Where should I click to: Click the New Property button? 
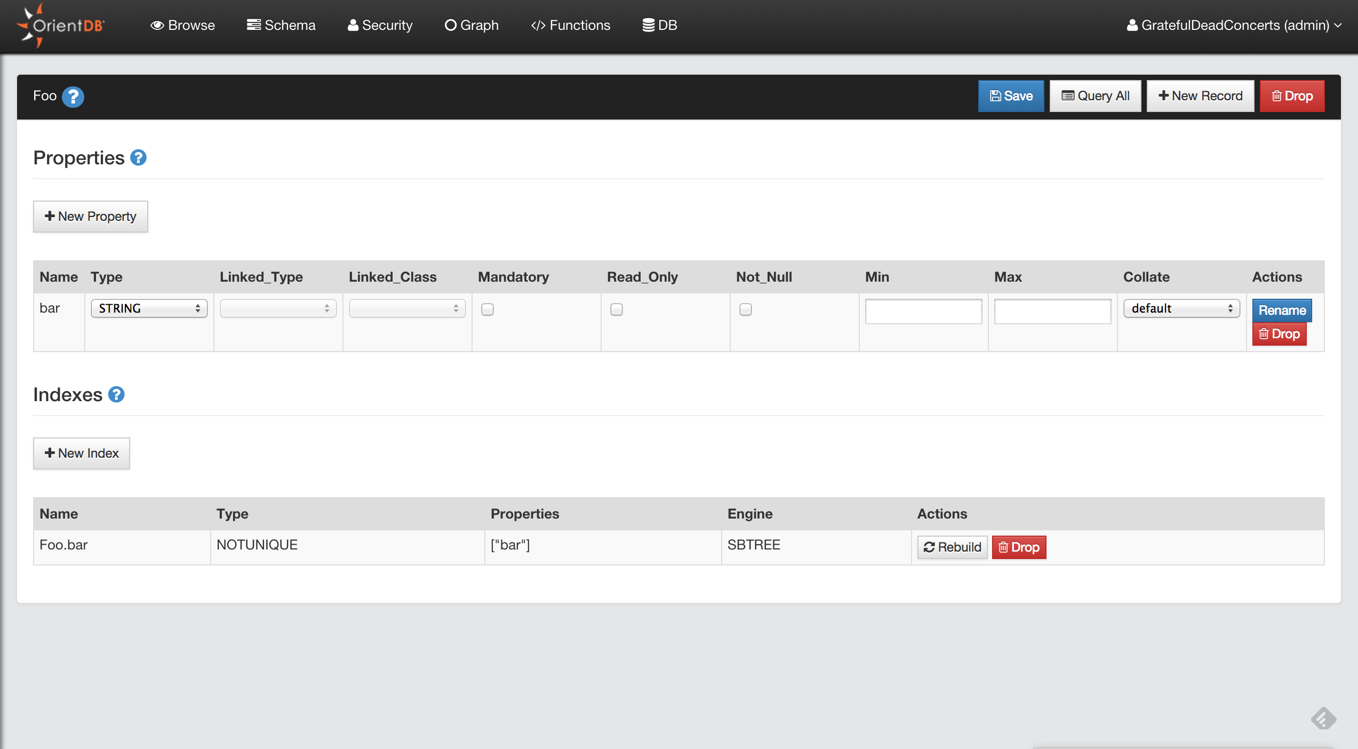tap(90, 217)
